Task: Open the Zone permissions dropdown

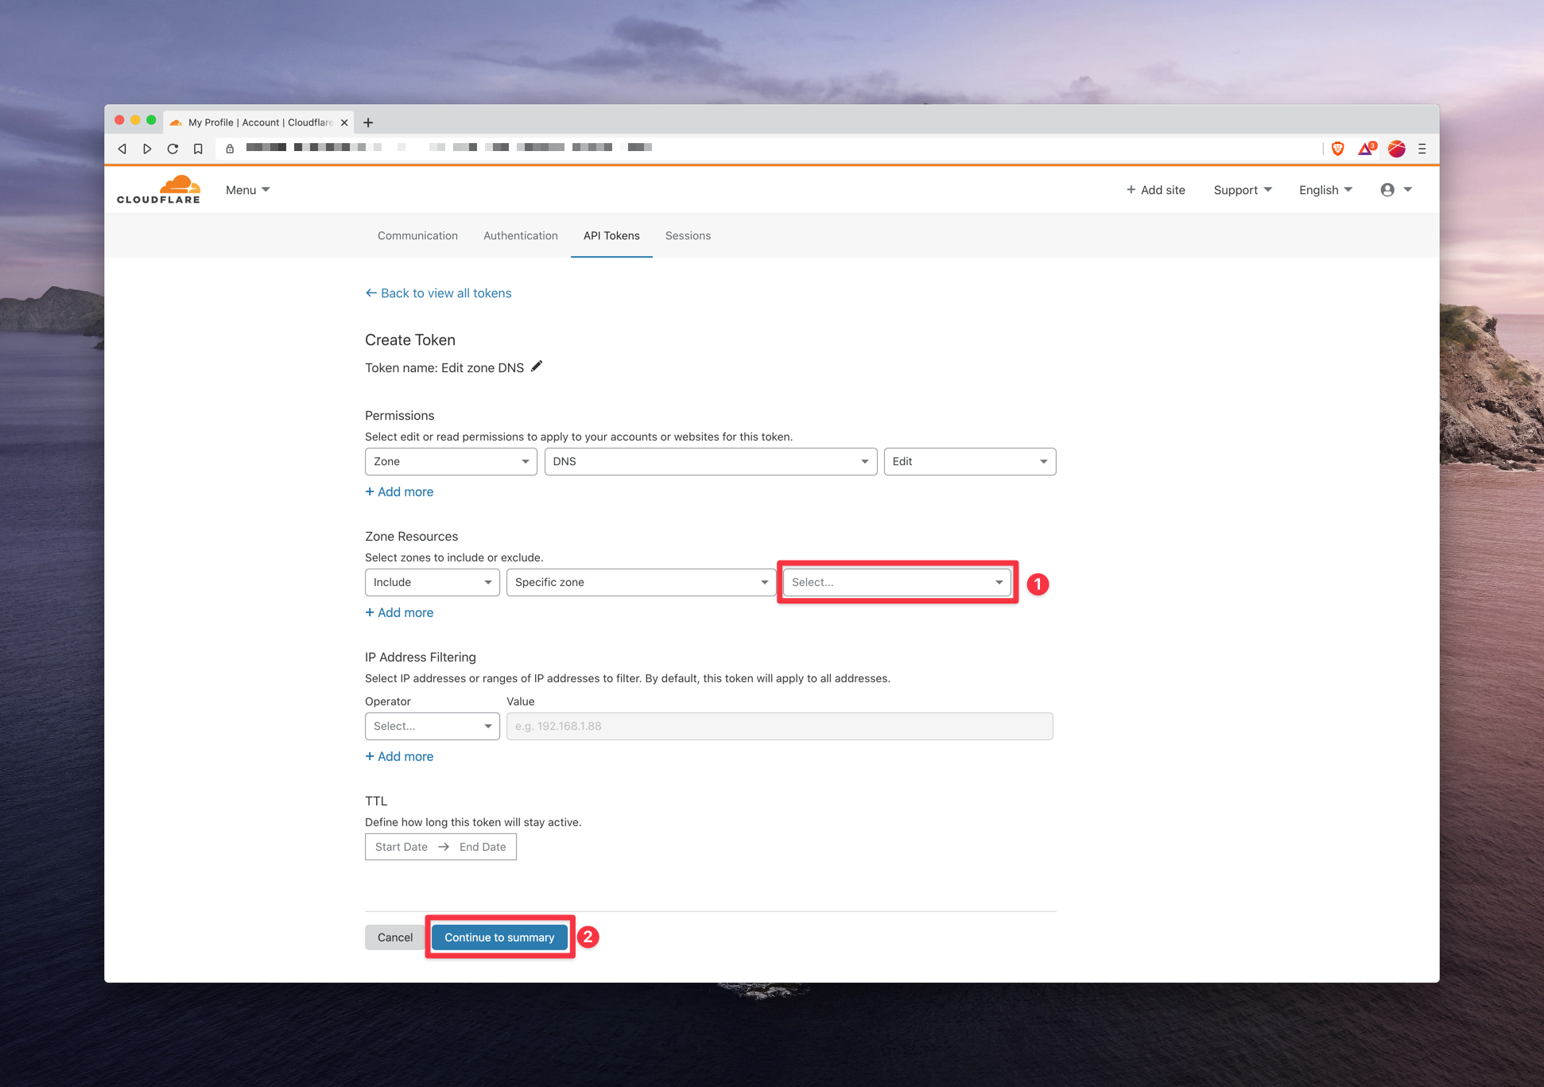Action: click(450, 461)
